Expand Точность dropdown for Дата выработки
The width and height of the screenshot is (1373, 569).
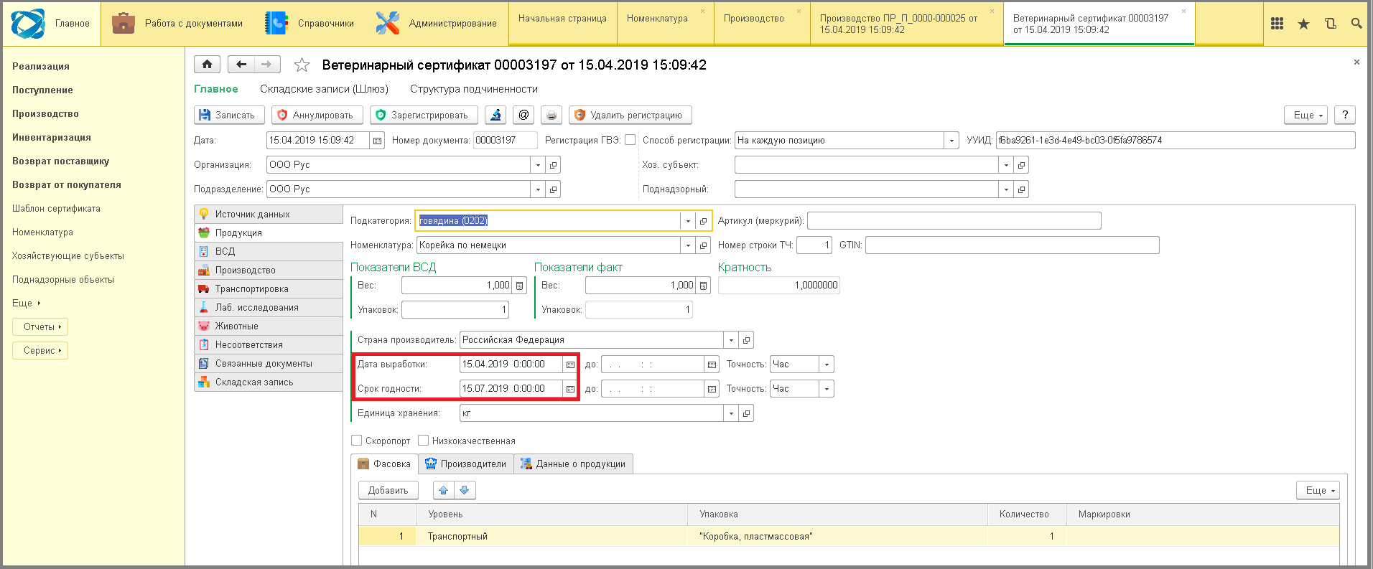827,365
